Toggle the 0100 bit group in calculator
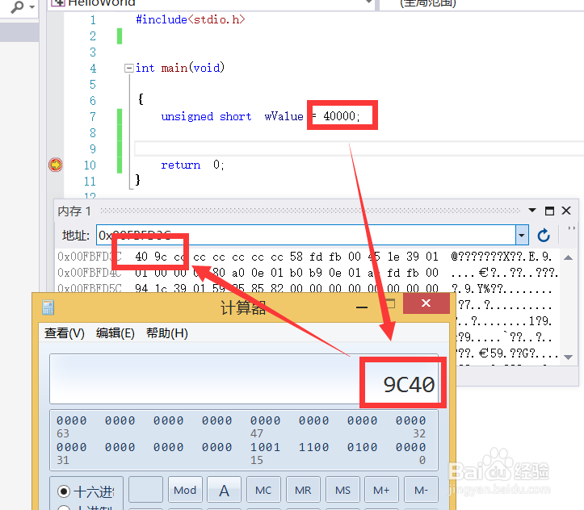 tap(362, 447)
